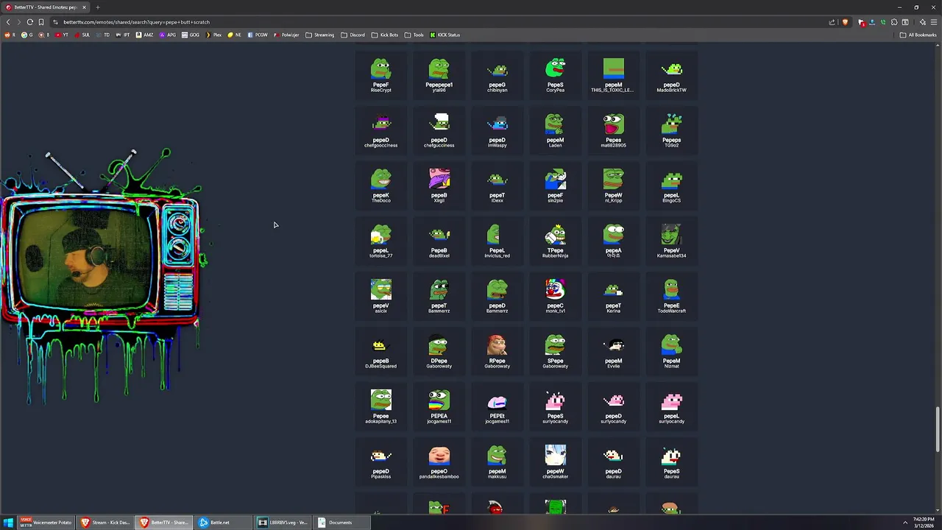This screenshot has height=530, width=942.
Task: Open the pepeO emote by pandalikesbamboo
Action: click(x=439, y=461)
